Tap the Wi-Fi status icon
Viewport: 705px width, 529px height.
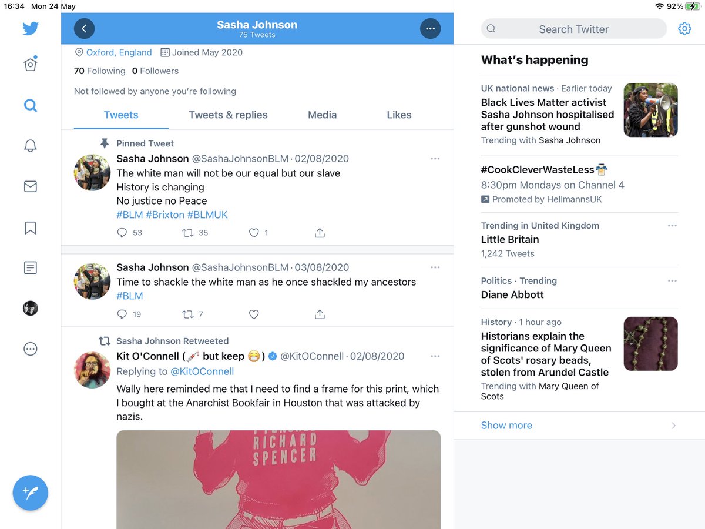click(x=660, y=6)
